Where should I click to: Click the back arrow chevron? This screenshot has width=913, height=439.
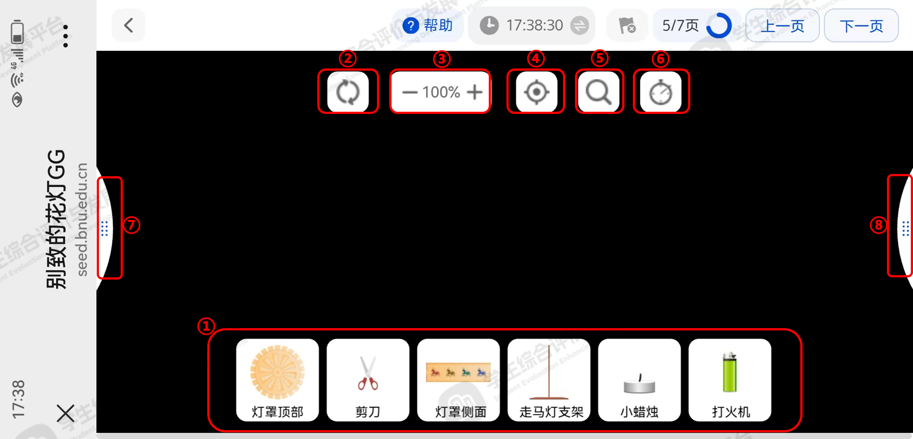tap(129, 26)
